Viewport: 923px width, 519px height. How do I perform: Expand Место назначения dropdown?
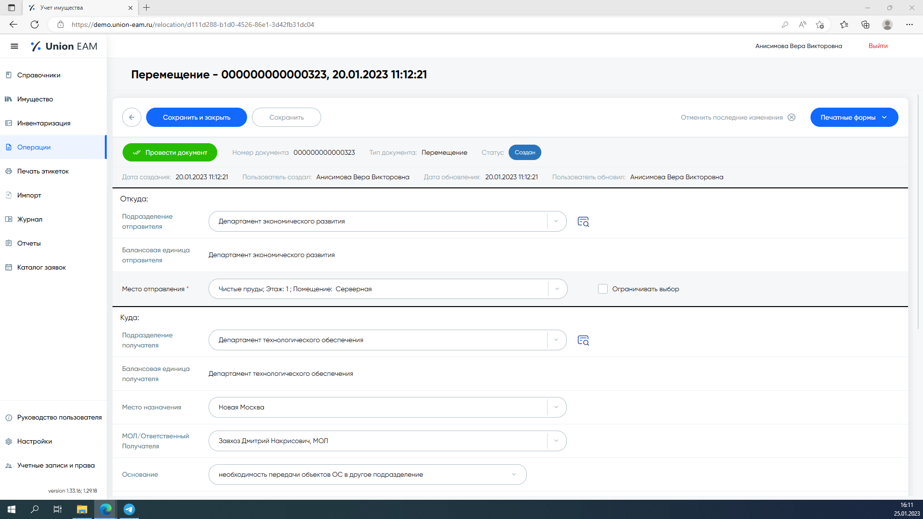pos(556,408)
